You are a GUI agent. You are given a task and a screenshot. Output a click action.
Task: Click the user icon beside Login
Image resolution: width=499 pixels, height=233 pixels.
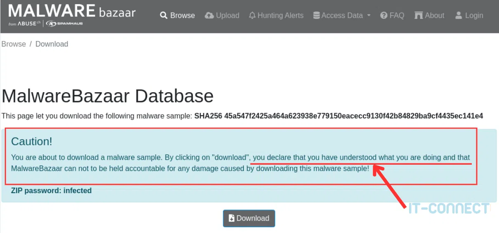pos(459,16)
